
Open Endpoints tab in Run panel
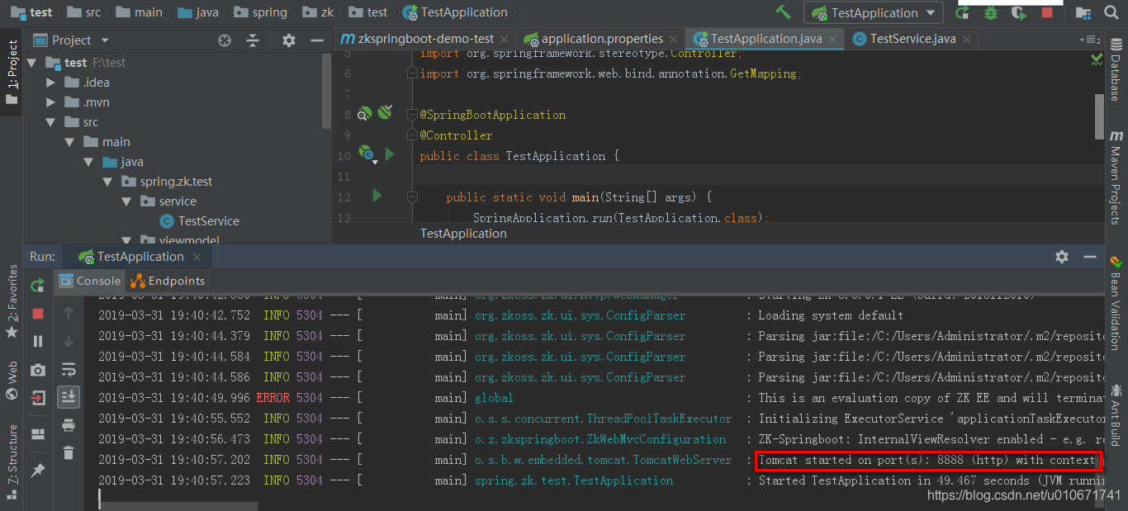pyautogui.click(x=167, y=281)
